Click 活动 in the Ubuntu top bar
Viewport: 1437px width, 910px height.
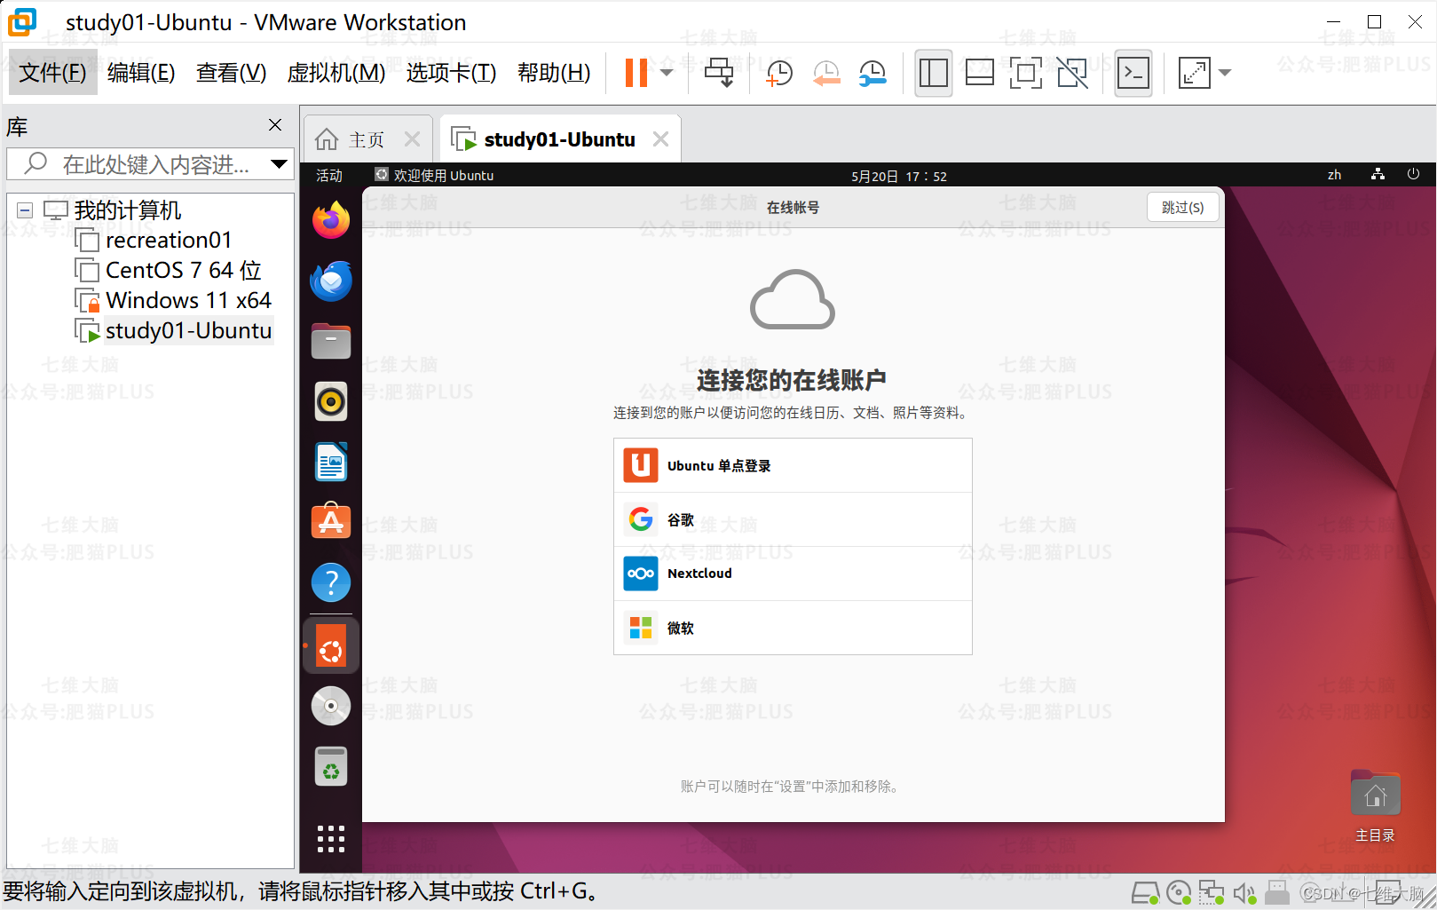329,176
